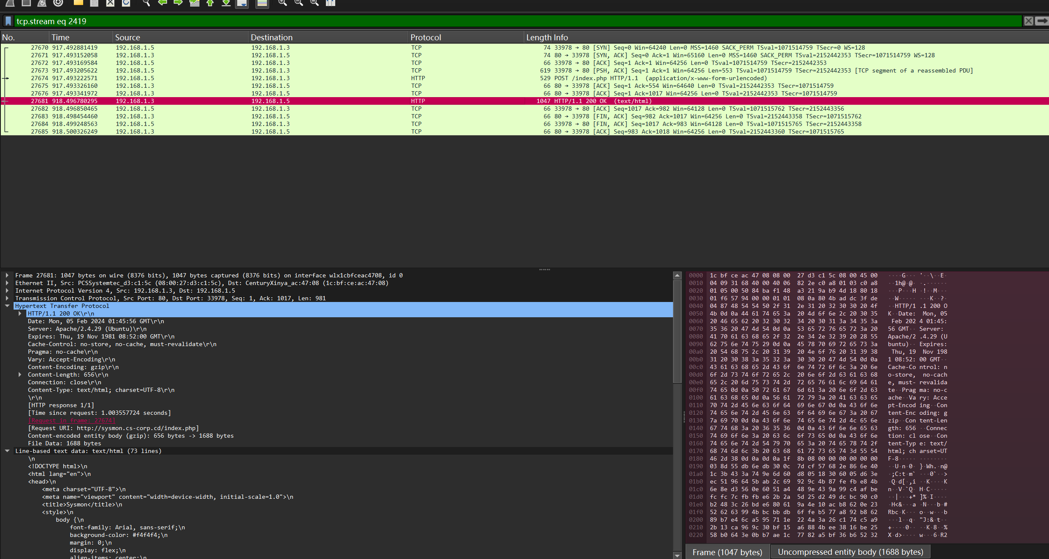Expand the HTTP/1.1 200 OK line
The width and height of the screenshot is (1049, 559).
20,313
